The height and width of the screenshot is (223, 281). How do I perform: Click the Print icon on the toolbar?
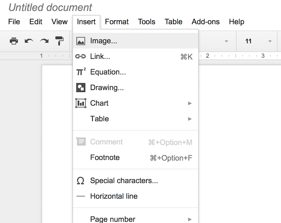point(14,41)
